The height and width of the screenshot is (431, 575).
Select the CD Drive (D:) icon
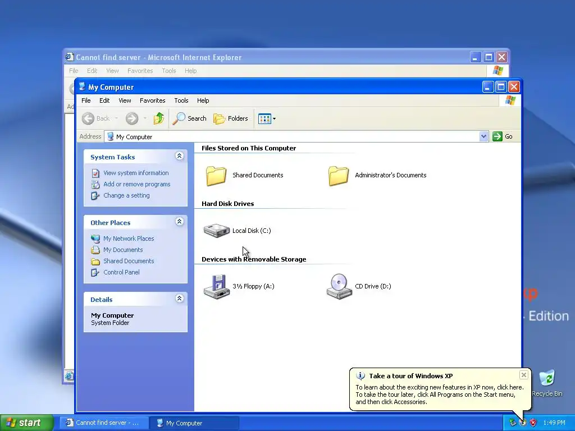click(x=339, y=287)
